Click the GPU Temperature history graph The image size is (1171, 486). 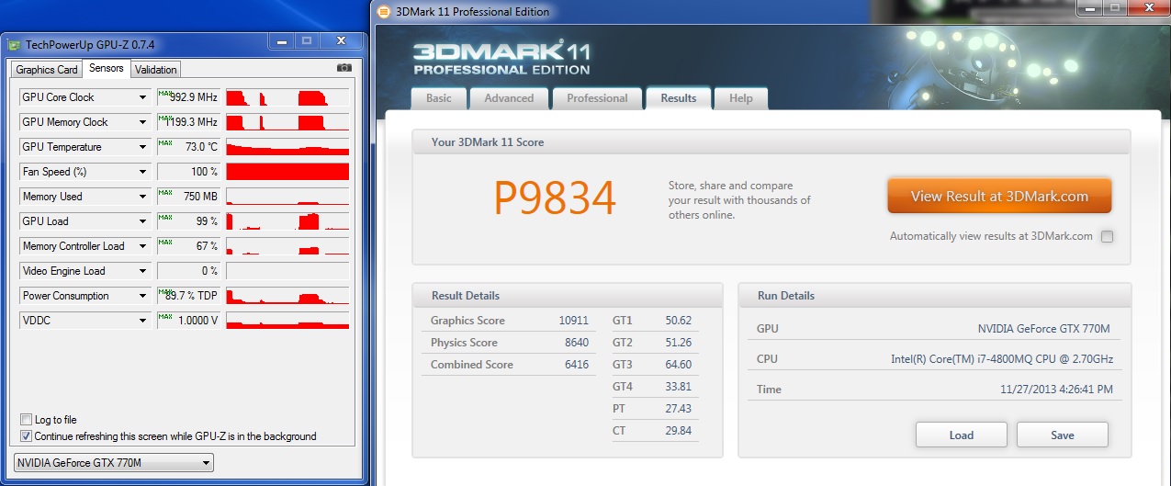click(x=287, y=147)
